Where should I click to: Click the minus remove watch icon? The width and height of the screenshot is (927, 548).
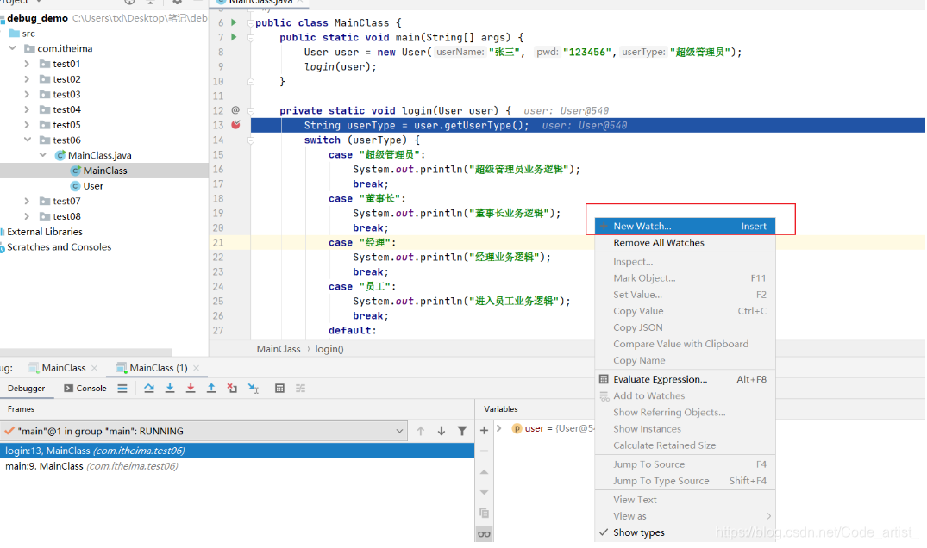pos(484,451)
